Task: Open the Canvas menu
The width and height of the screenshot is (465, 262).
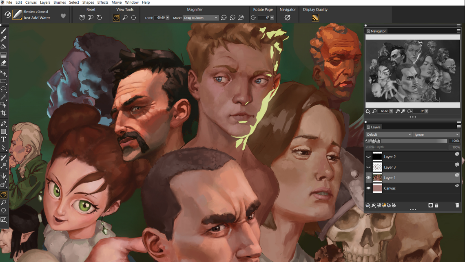Action: click(31, 2)
